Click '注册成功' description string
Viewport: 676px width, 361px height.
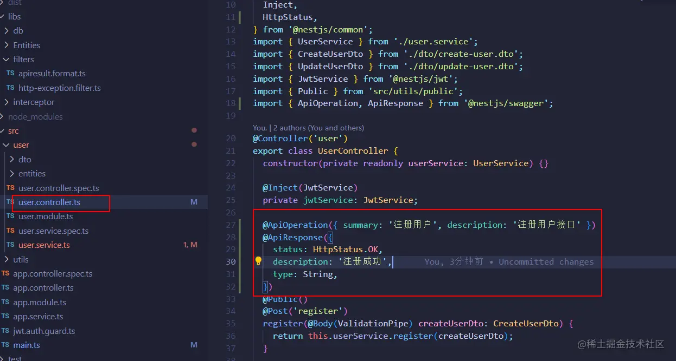(x=363, y=262)
